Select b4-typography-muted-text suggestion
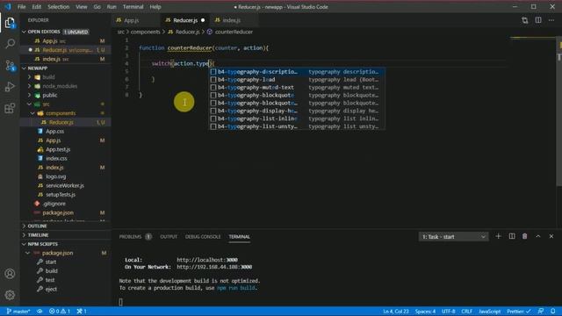Screen dimensions: 562x316 (298, 88)
